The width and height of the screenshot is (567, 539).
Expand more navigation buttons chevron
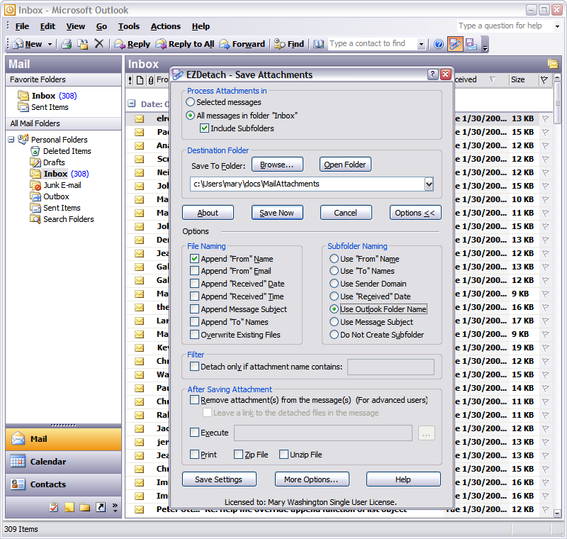[115, 508]
